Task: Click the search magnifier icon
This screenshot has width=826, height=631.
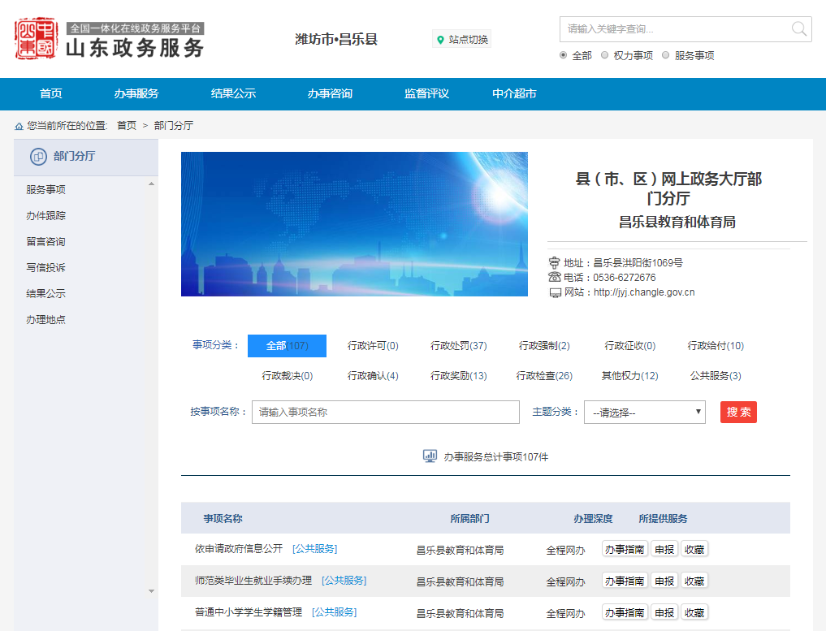Action: (x=799, y=29)
